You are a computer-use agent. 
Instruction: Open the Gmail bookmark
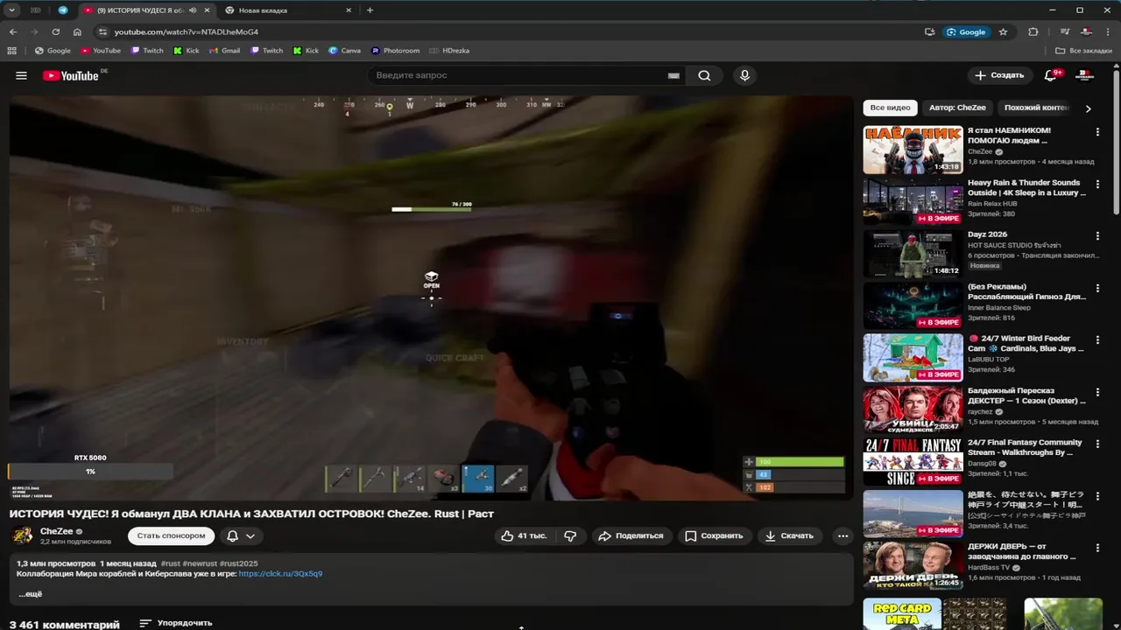[x=225, y=51]
